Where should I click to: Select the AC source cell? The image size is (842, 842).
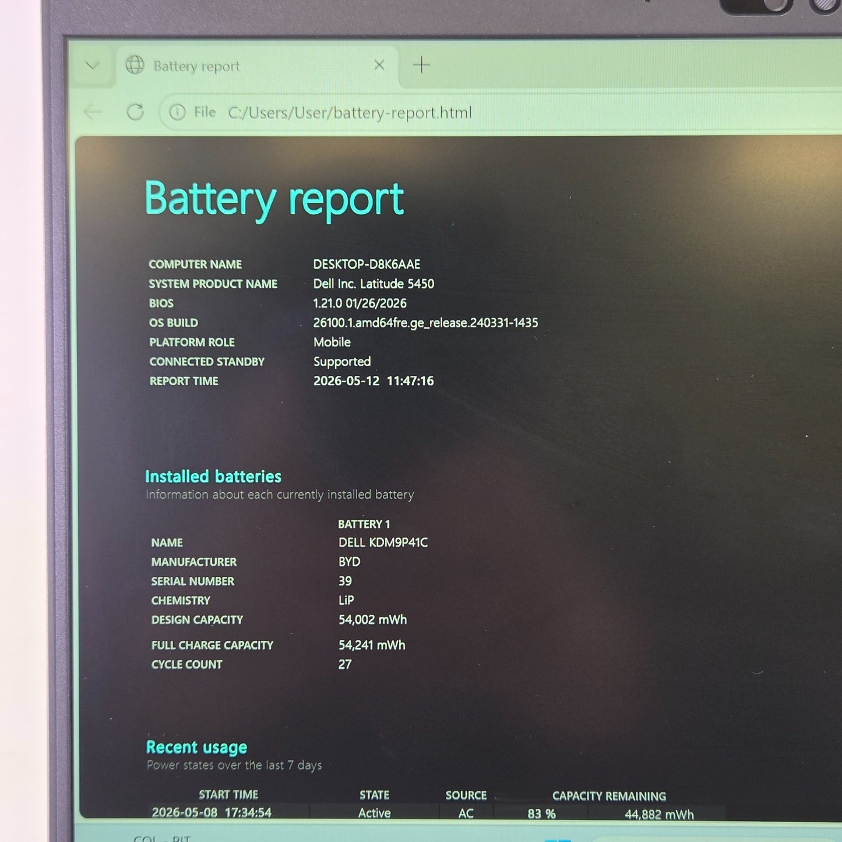tap(466, 813)
